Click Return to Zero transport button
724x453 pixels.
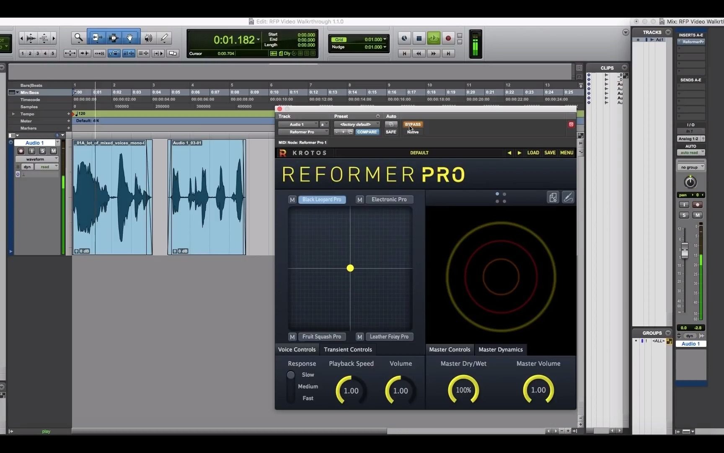coord(404,53)
